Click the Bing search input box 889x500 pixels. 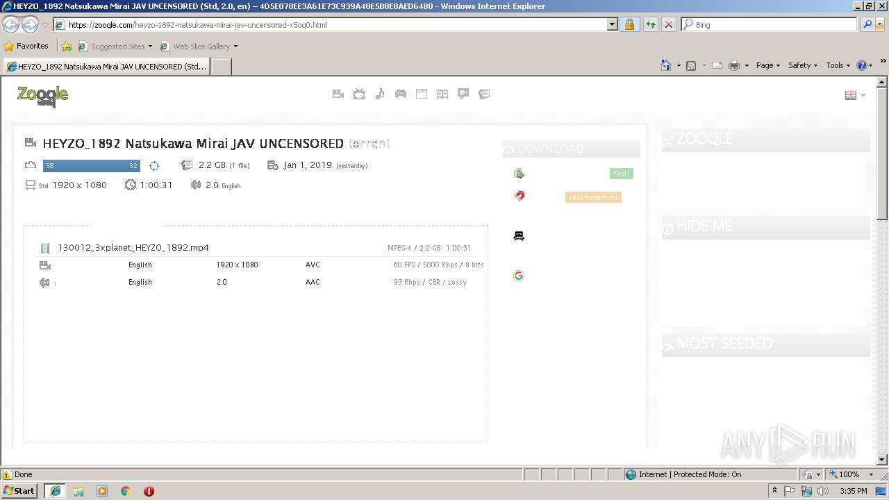click(x=770, y=24)
